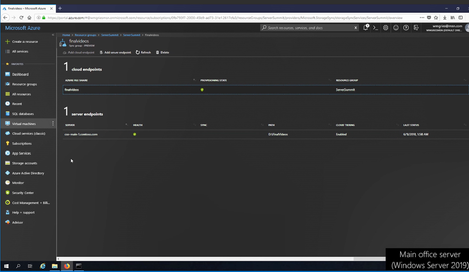Sort by the Azure File Share column
469x272 pixels.
pos(76,80)
